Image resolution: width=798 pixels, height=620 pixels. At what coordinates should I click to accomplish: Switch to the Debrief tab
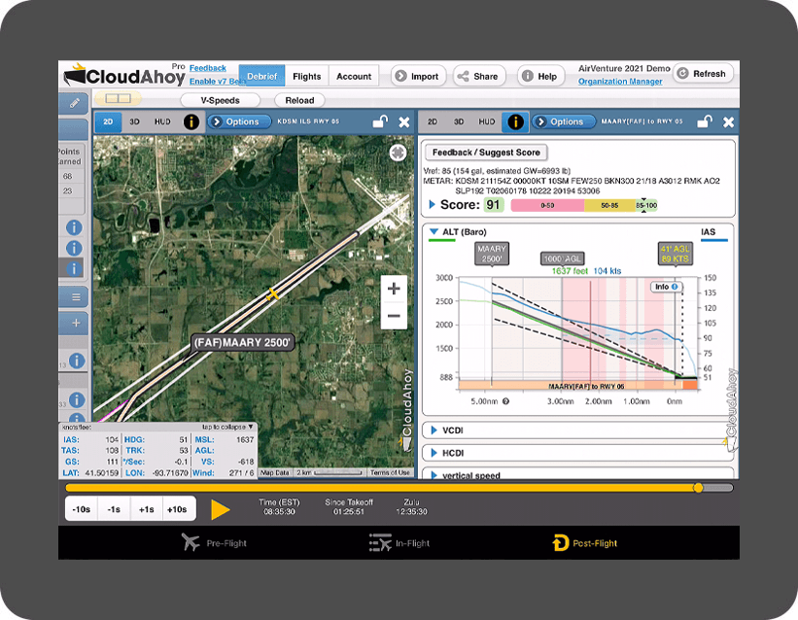[261, 77]
